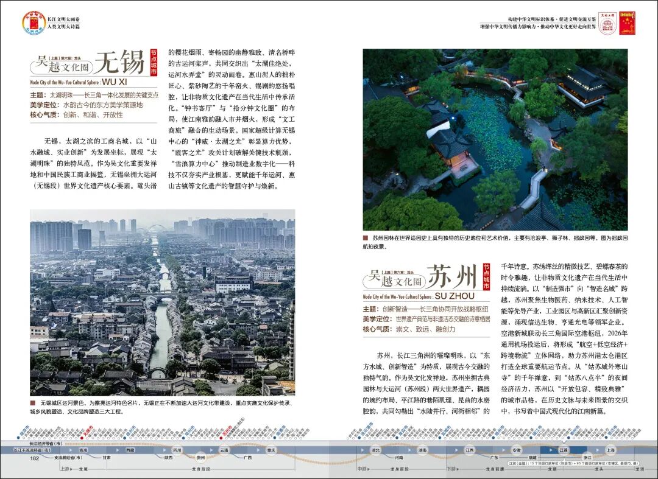The height and width of the screenshot is (479, 658).
Task: Click the circular red seal logo at top right
Action: coord(607,23)
